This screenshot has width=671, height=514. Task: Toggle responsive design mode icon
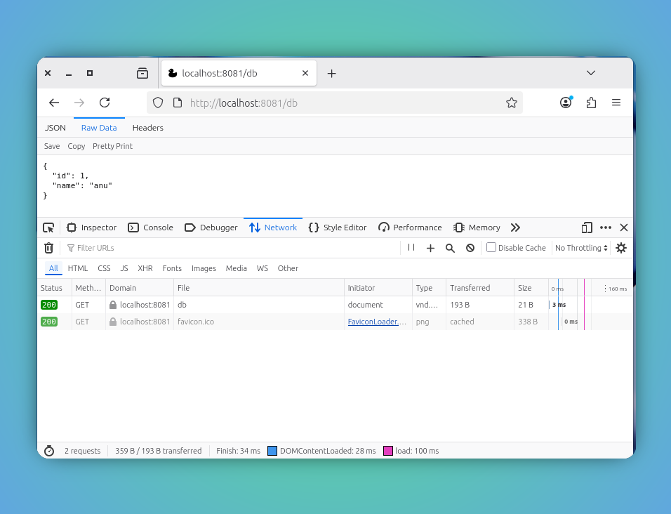coord(587,228)
